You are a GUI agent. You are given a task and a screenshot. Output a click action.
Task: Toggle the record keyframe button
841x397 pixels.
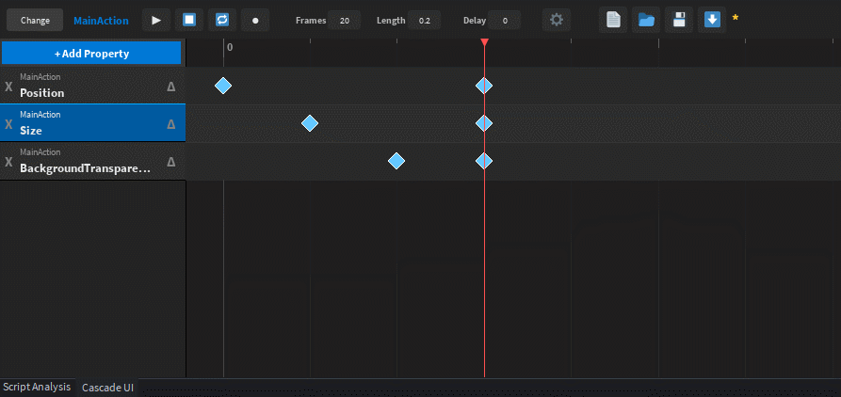pos(254,20)
